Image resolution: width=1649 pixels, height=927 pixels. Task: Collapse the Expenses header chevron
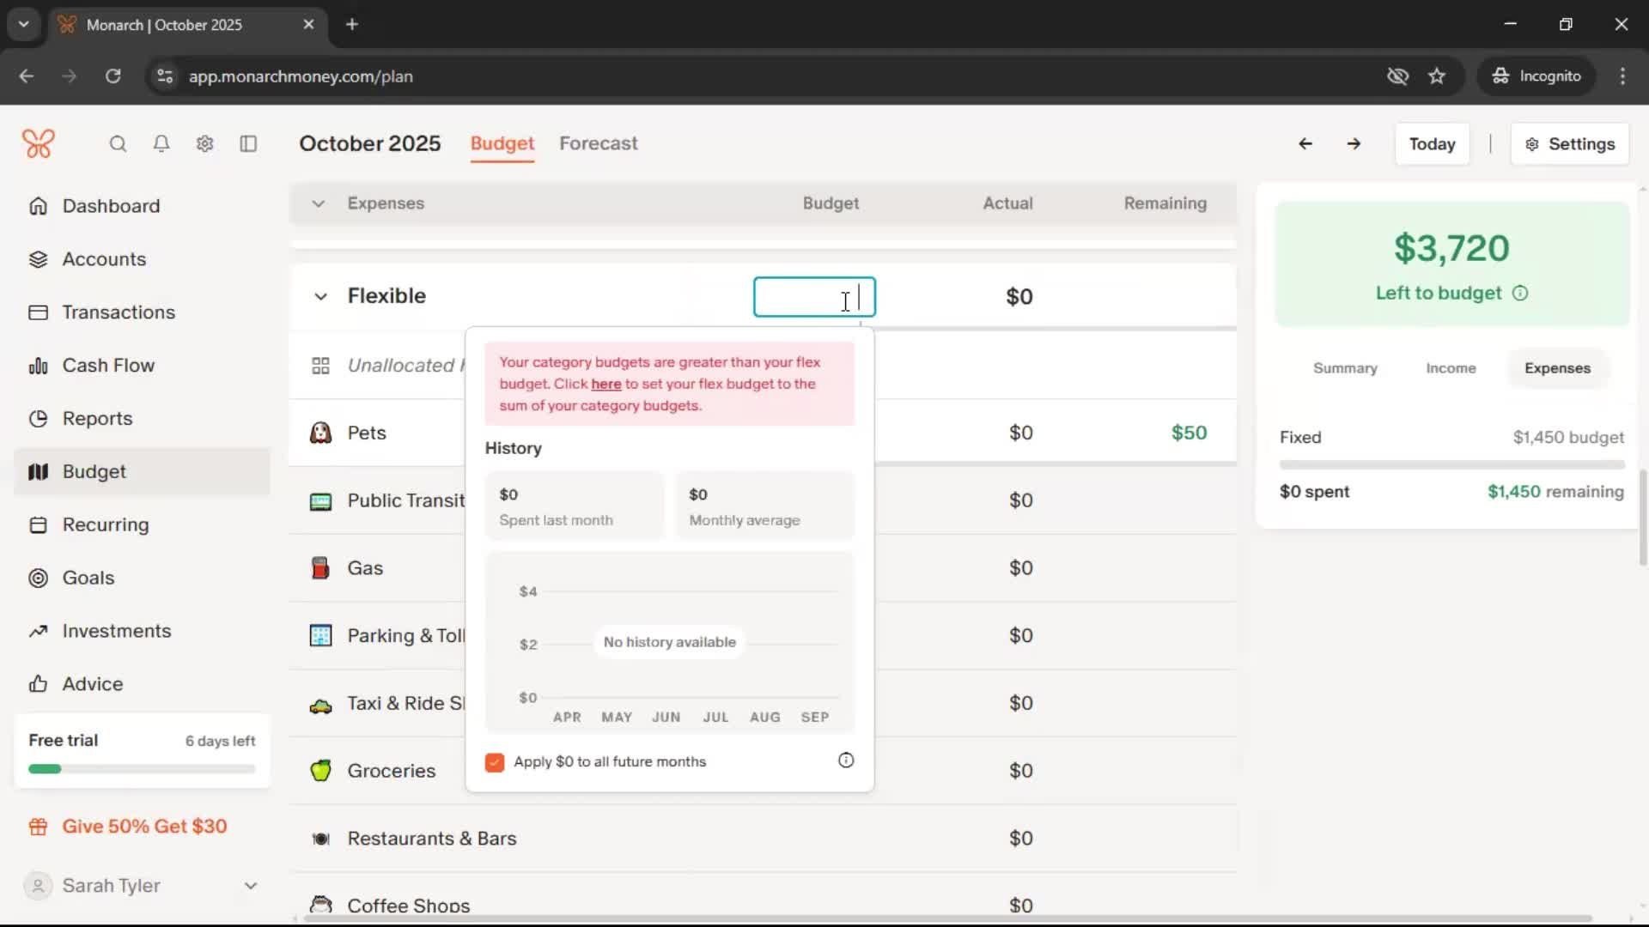point(319,203)
